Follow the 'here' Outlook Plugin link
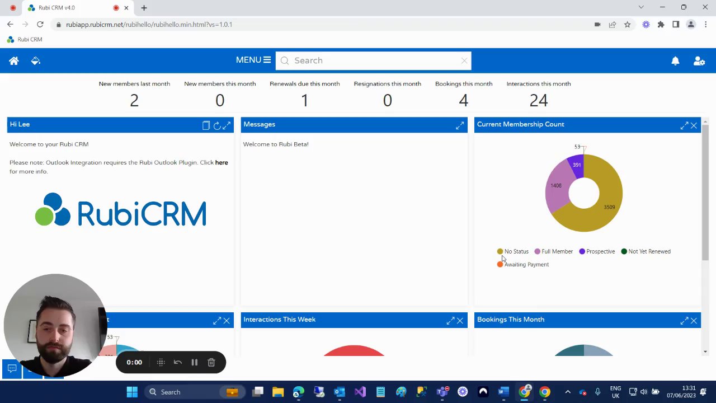The width and height of the screenshot is (716, 403). [222, 162]
